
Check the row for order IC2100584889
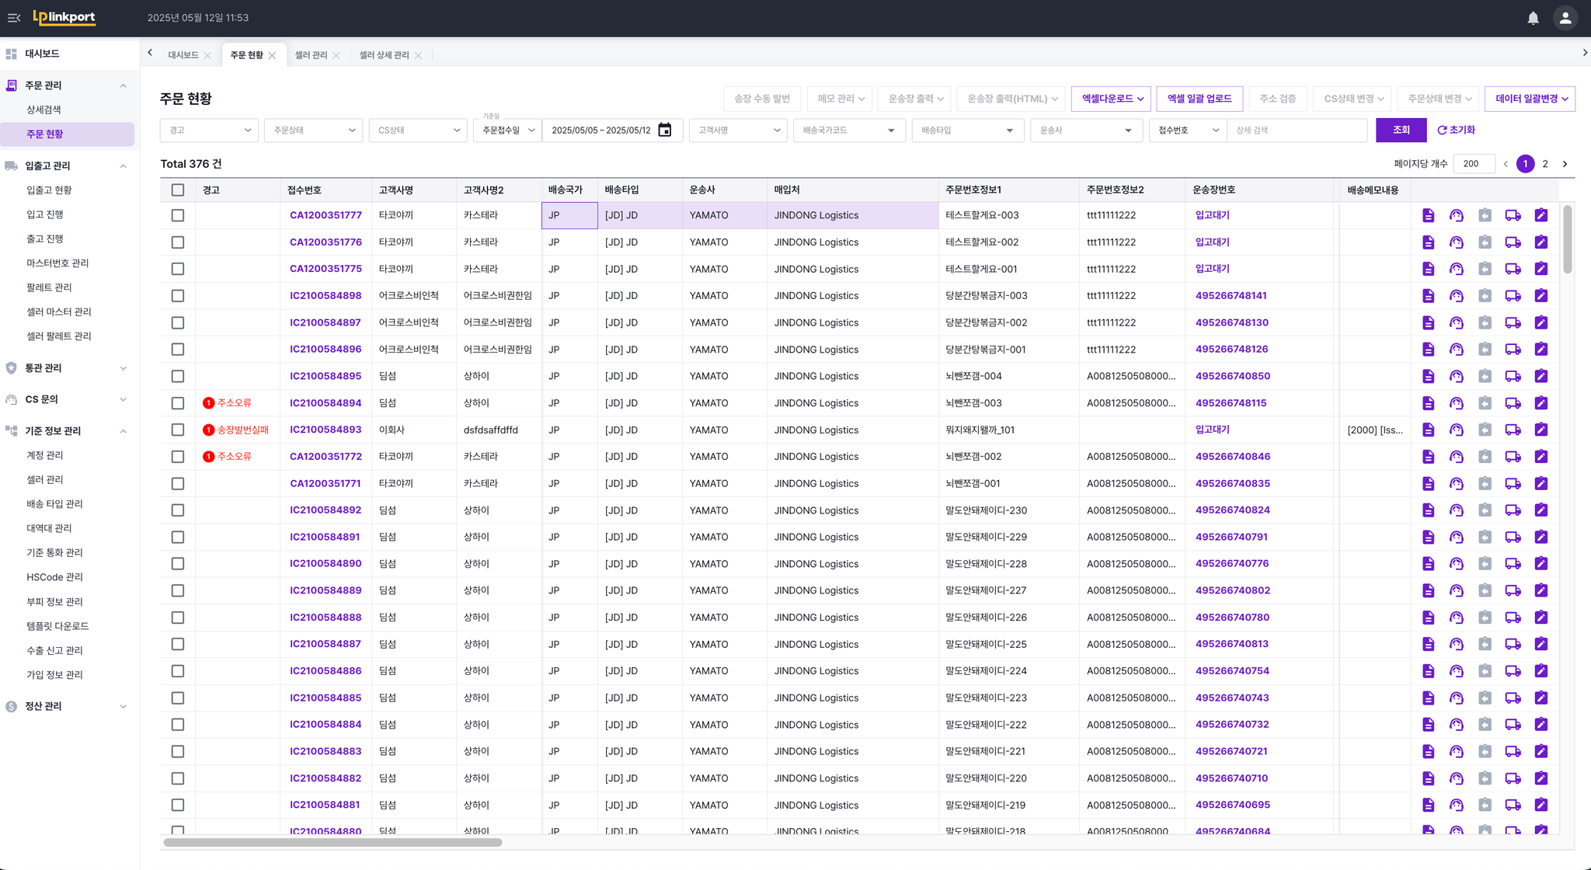pyautogui.click(x=178, y=590)
